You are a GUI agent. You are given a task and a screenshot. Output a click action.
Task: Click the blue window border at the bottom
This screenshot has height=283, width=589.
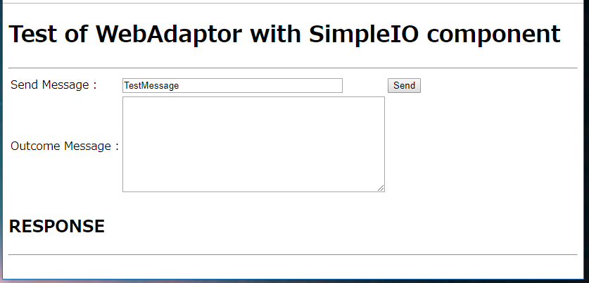point(294,280)
